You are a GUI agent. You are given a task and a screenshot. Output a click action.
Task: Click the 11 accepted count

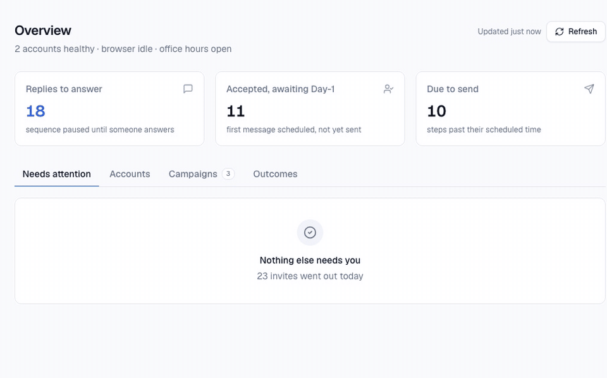pyautogui.click(x=235, y=111)
